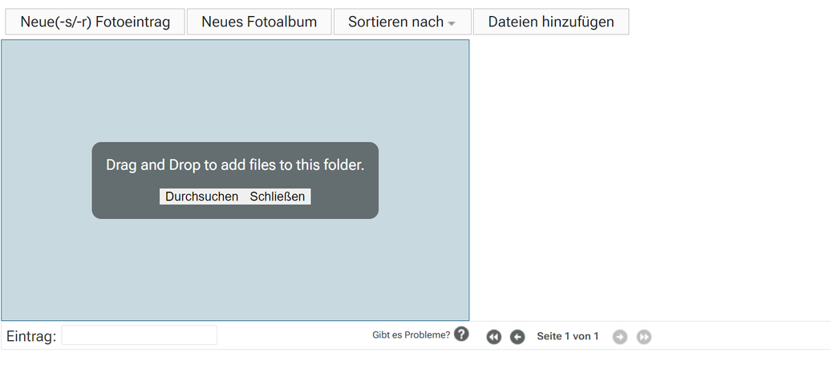This screenshot has width=831, height=369.
Task: Dismiss the drop overlay with Schließen
Action: [x=278, y=197]
